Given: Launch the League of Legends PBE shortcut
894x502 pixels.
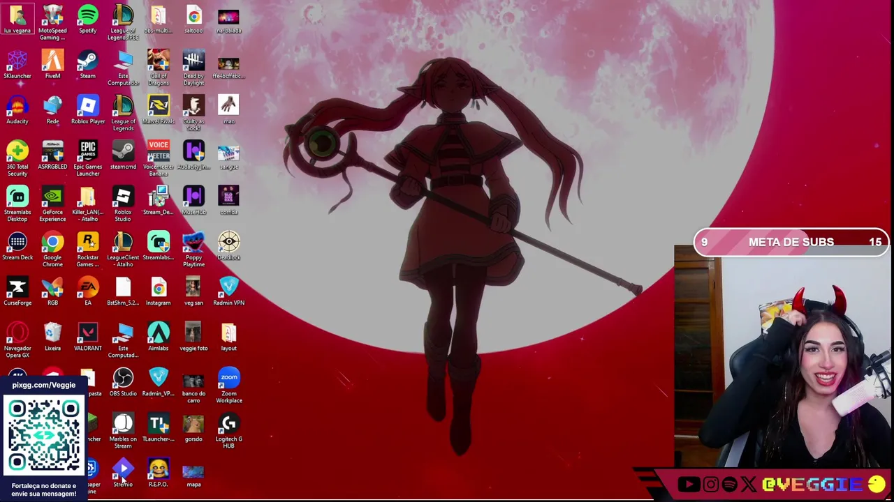Looking at the screenshot, I should (x=123, y=22).
